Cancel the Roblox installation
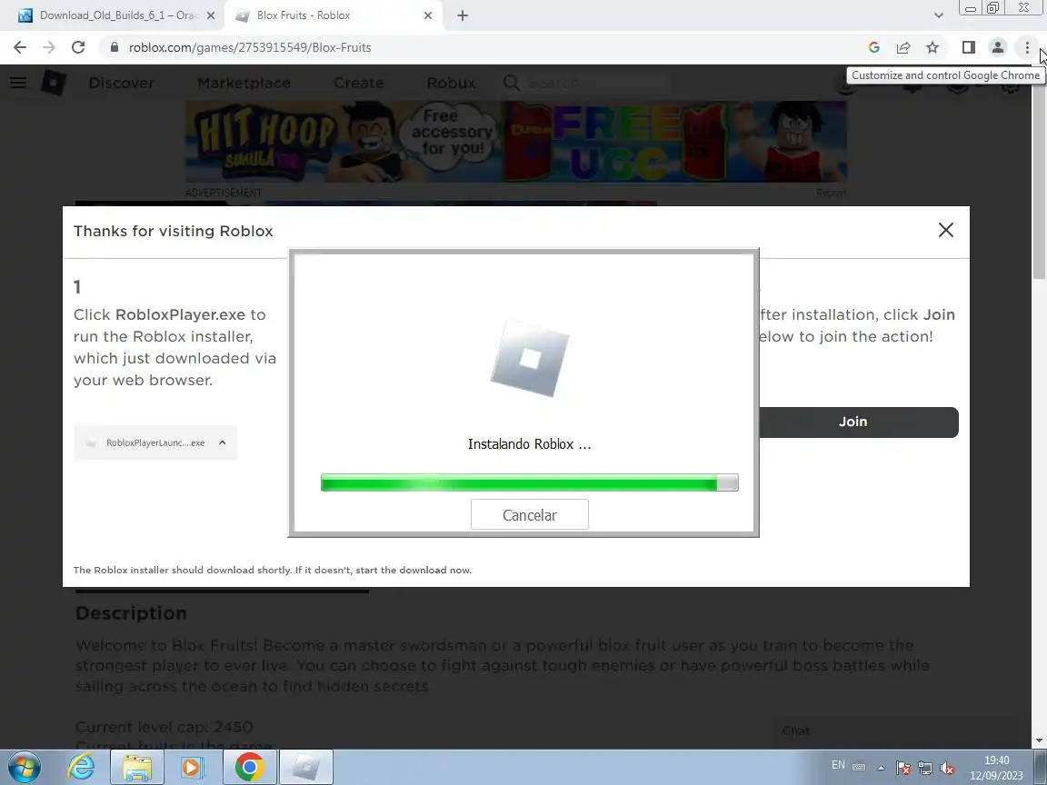This screenshot has height=785, width=1047. [x=530, y=514]
